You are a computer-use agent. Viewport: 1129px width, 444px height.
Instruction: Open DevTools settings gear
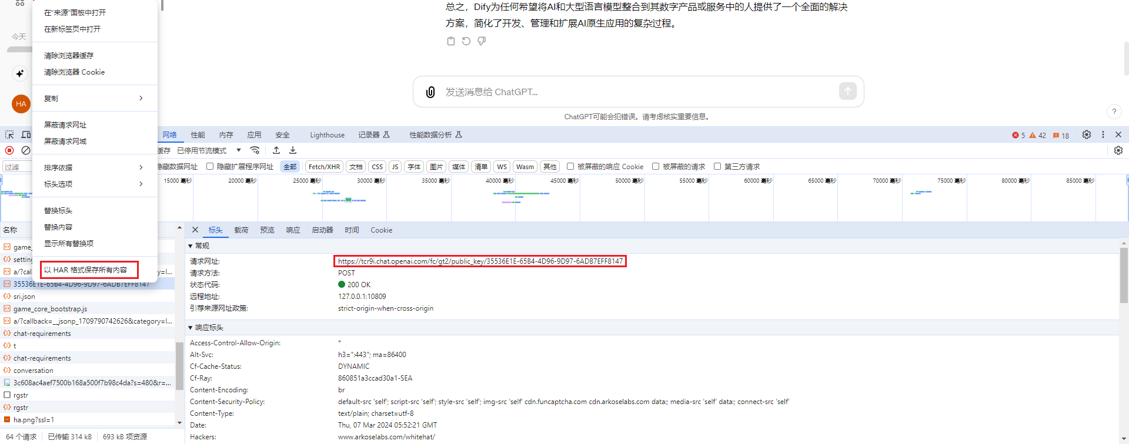pyautogui.click(x=1087, y=134)
